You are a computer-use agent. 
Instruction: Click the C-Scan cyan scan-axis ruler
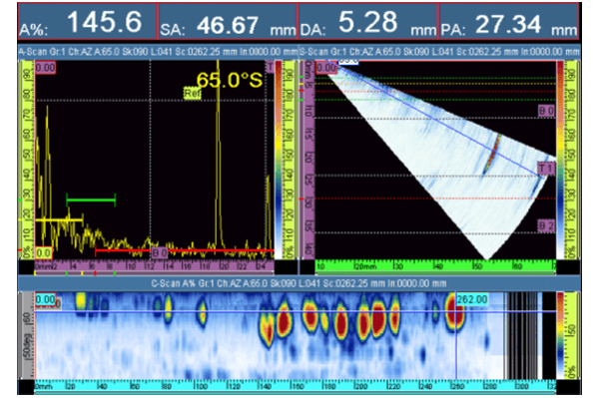[295, 386]
